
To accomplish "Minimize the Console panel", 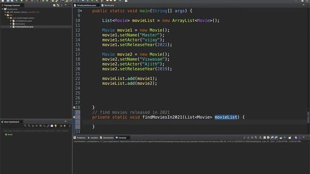I will (304, 137).
